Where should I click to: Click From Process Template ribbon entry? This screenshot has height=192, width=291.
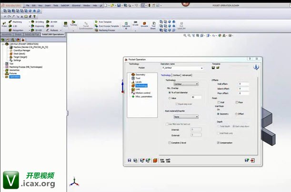click(x=107, y=26)
